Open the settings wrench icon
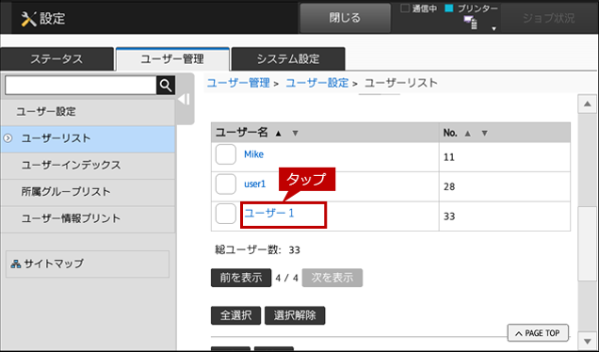 [28, 19]
